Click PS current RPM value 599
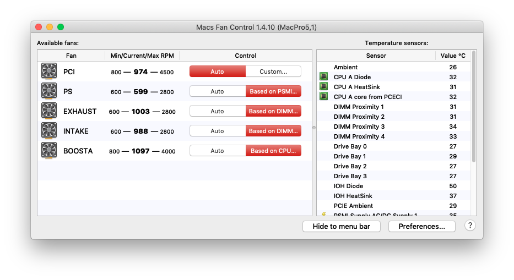Viewport: 514px width, 280px height. pyautogui.click(x=140, y=92)
